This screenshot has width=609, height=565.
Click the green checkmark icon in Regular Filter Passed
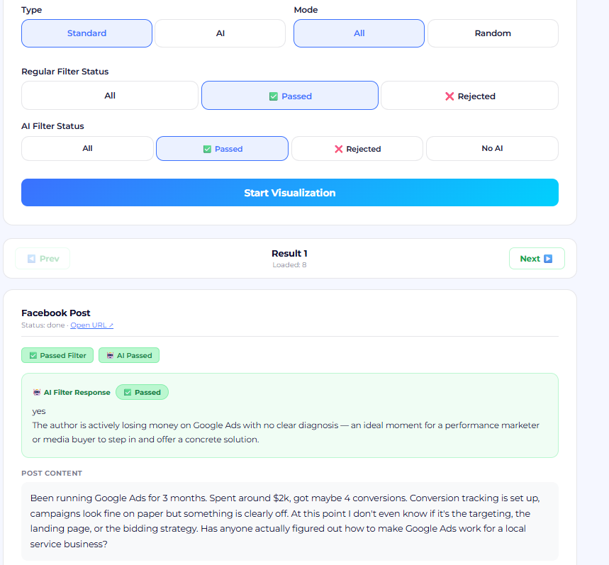point(274,96)
